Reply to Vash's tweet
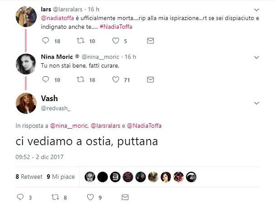Viewport: 276px width, 214px height. tap(20, 197)
